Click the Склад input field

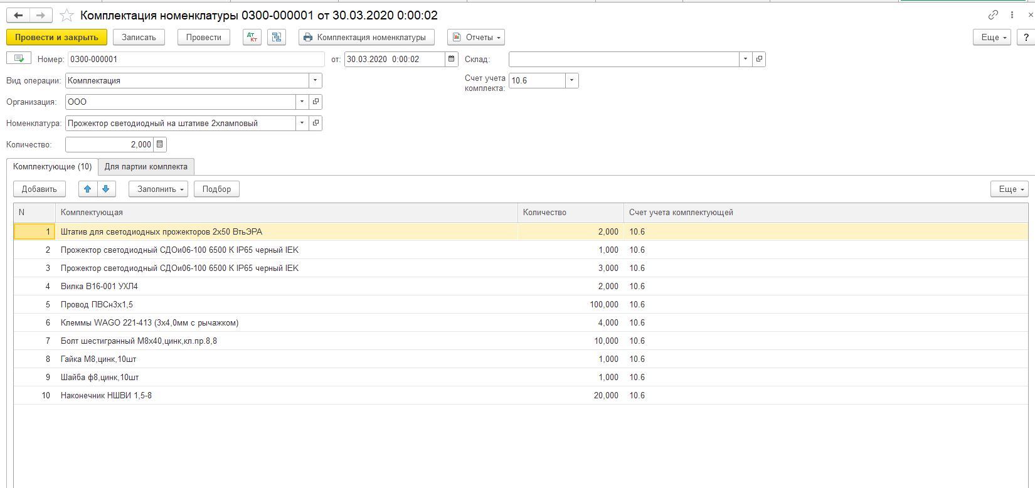click(624, 59)
